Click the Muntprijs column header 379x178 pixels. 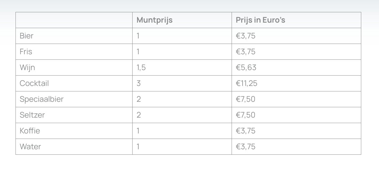[x=155, y=20]
